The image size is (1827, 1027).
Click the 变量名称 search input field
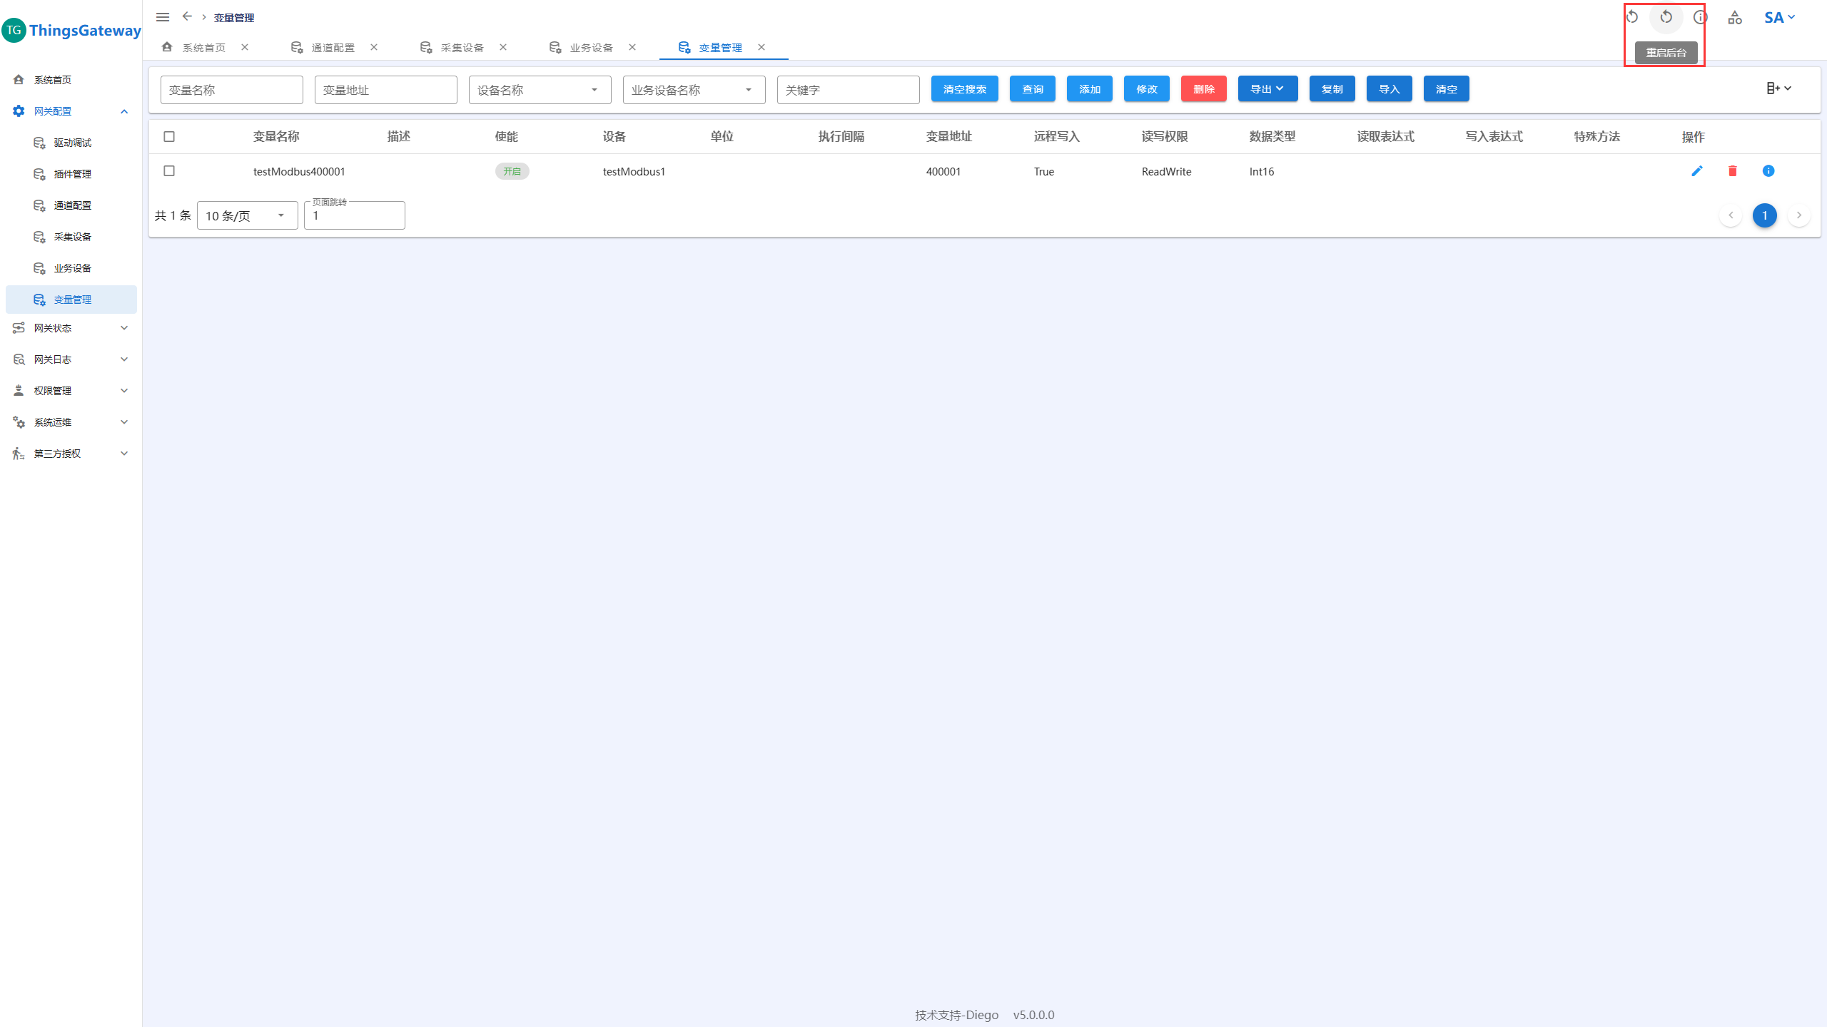(x=231, y=90)
